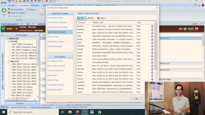The image size is (205, 115).
Task: Select the #pres prescription team row
Action: (x=115, y=56)
